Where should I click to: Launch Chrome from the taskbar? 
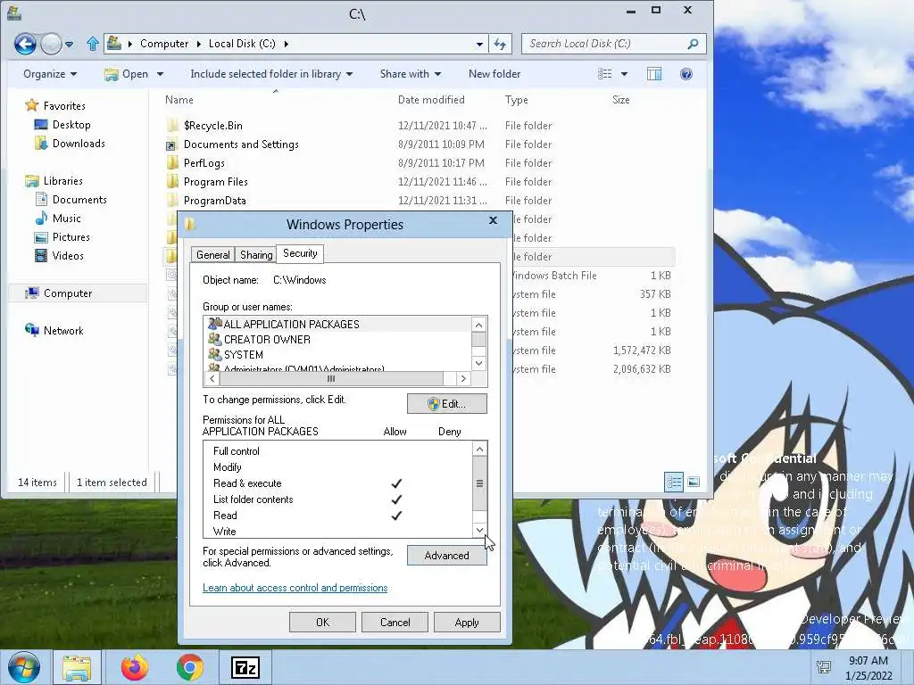pos(190,667)
